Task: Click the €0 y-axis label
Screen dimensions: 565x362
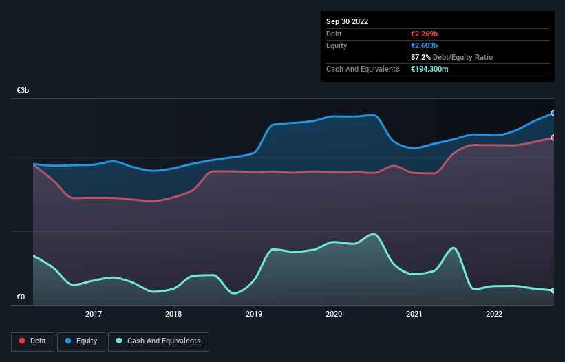Action: (21, 297)
